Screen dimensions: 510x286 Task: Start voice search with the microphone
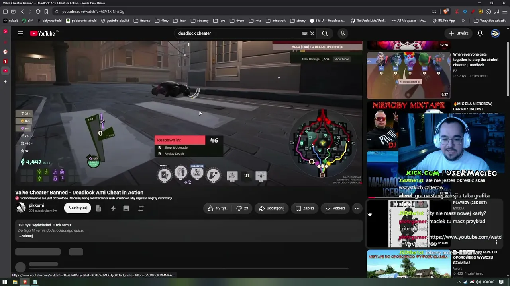pos(343,33)
